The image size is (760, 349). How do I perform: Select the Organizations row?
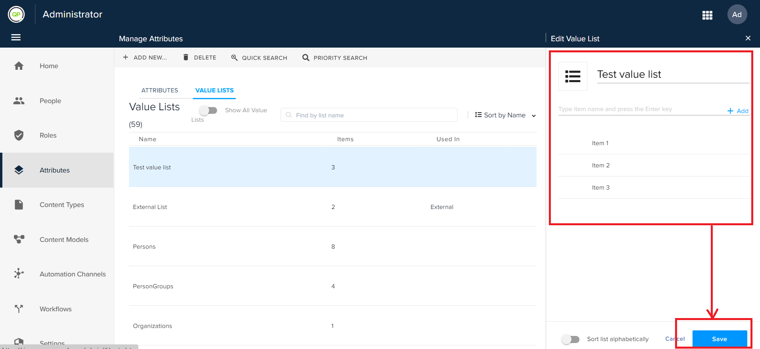[x=333, y=326]
